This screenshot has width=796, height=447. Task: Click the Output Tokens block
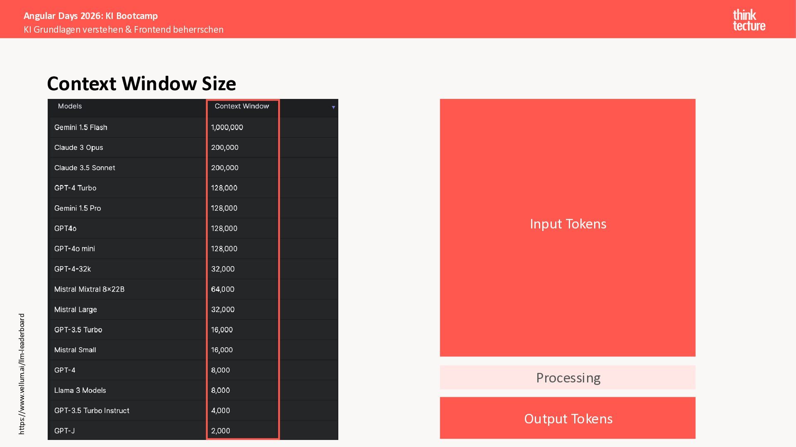568,418
